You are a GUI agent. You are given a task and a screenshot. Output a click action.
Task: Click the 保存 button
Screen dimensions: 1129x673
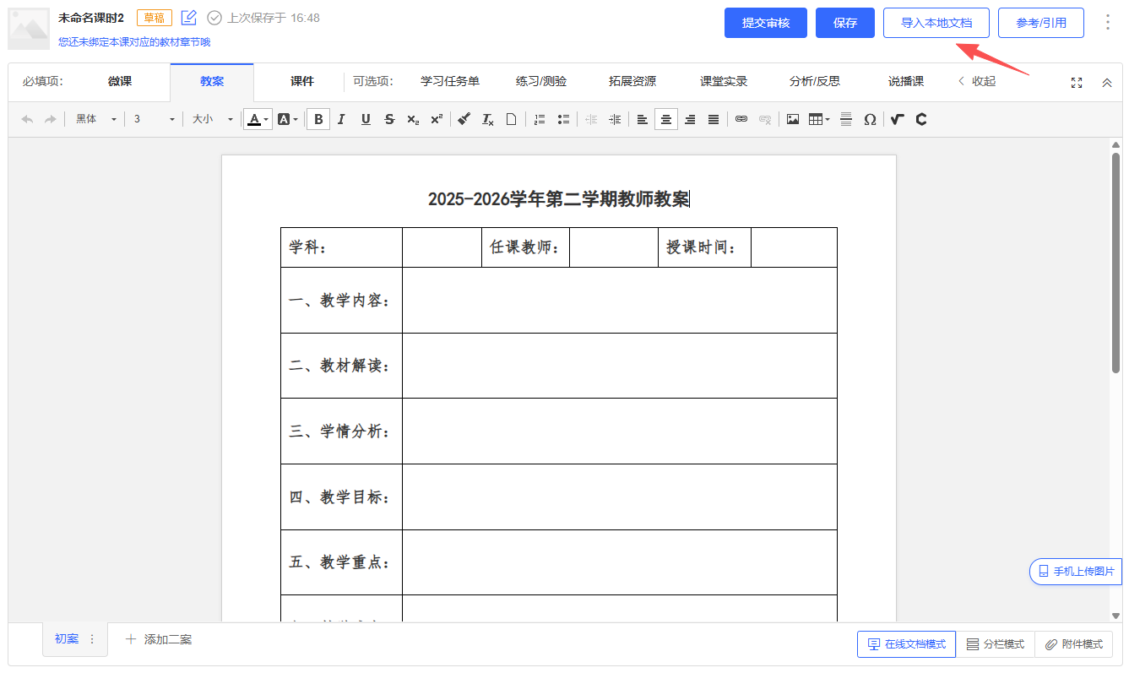pos(845,23)
